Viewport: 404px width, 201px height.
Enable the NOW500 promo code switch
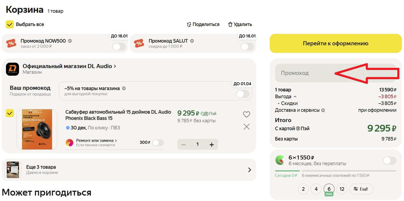pos(119,47)
